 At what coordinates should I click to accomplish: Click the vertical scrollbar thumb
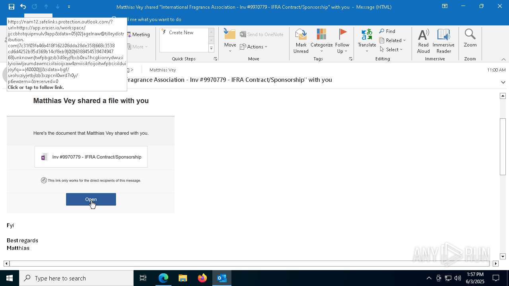[x=503, y=146]
